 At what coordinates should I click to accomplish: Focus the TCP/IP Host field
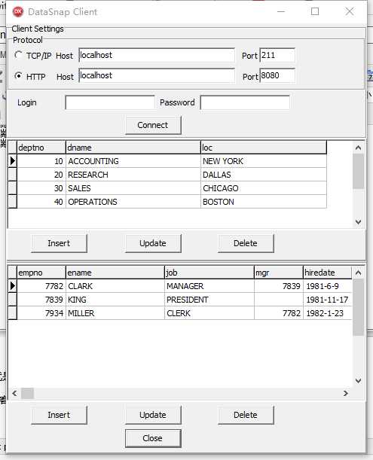[x=157, y=55]
